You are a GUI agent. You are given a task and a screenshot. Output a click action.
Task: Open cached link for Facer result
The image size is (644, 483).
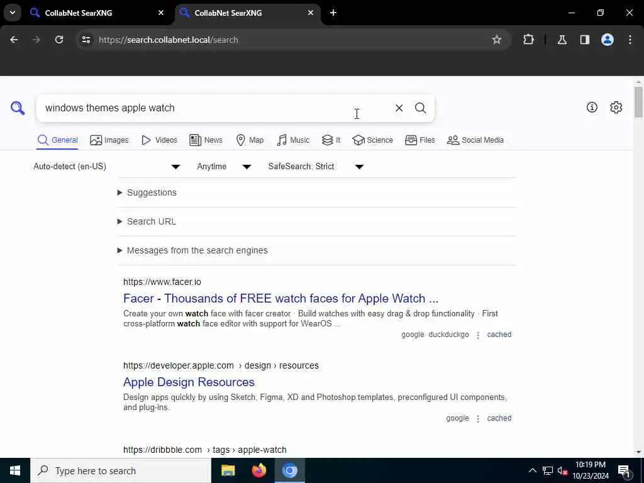(x=499, y=335)
